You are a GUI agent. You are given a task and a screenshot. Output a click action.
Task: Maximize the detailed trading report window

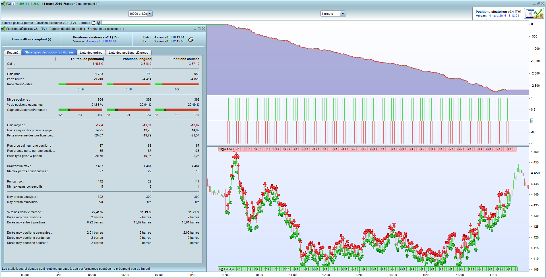[x=199, y=29]
